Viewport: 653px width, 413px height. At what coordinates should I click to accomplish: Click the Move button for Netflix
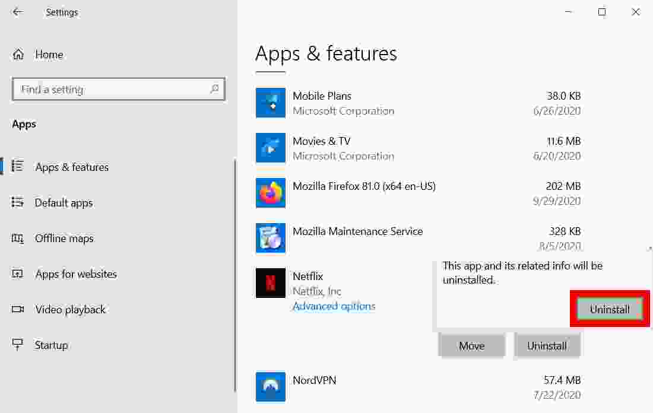tap(472, 345)
